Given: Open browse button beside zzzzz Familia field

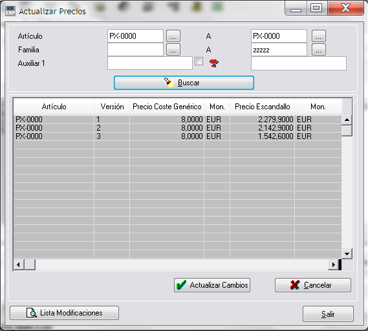Looking at the screenshot, I should 318,50.
